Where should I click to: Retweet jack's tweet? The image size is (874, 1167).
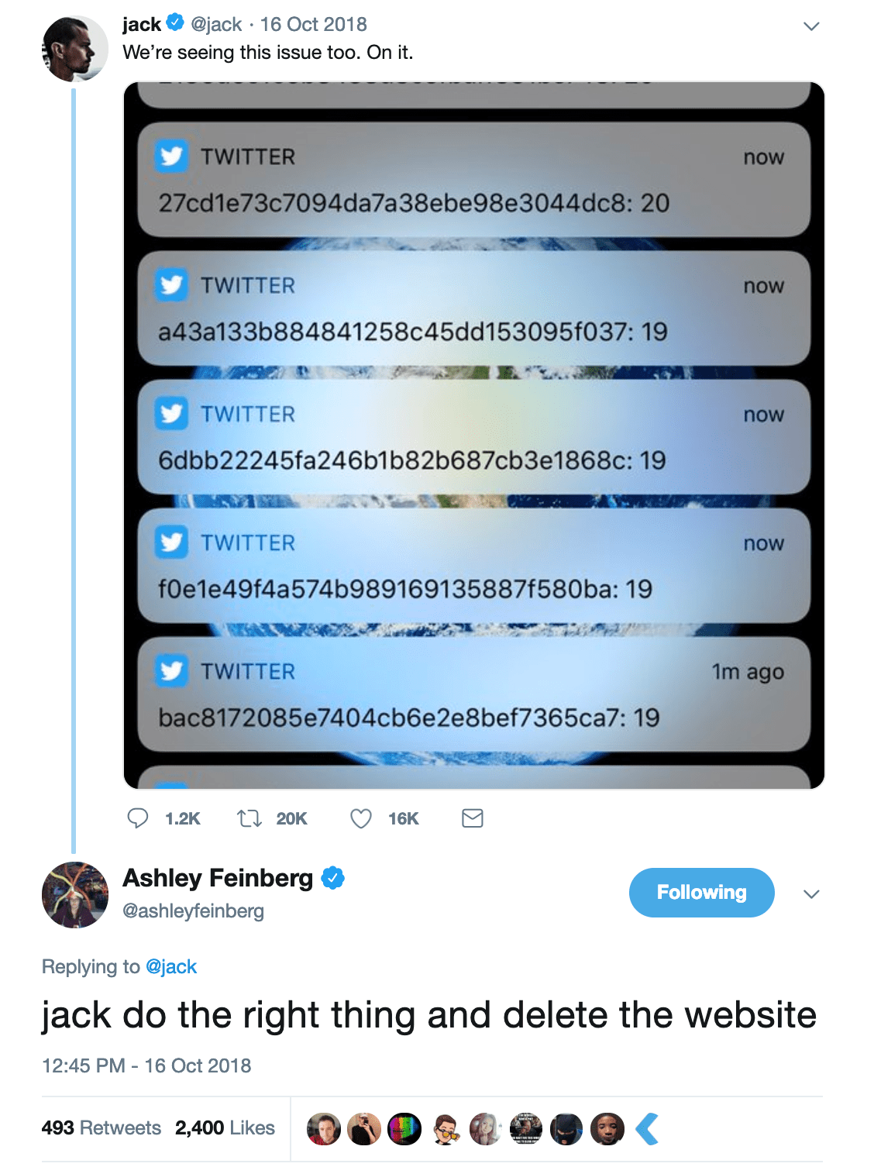point(249,818)
